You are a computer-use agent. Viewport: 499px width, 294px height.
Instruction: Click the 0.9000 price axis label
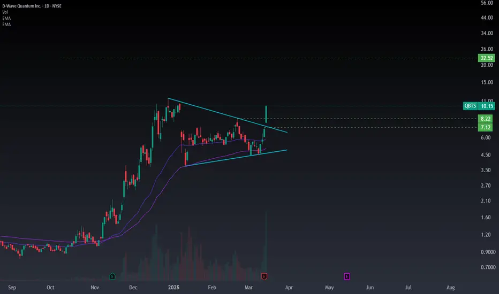click(488, 252)
